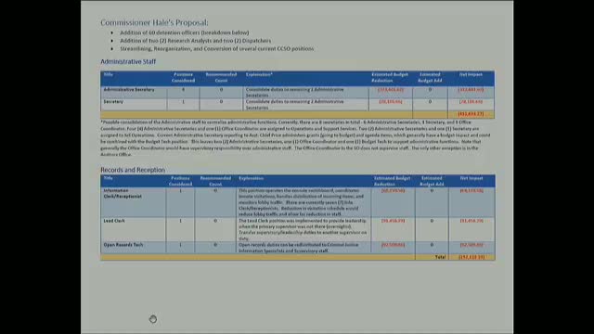Select "Recommended Count" header in Records and Reception table

(x=215, y=181)
